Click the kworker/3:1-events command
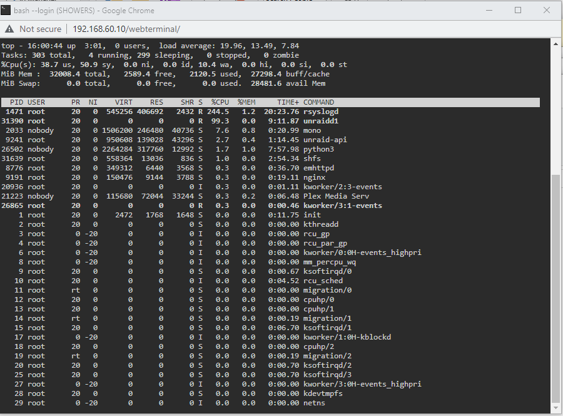 tap(343, 205)
